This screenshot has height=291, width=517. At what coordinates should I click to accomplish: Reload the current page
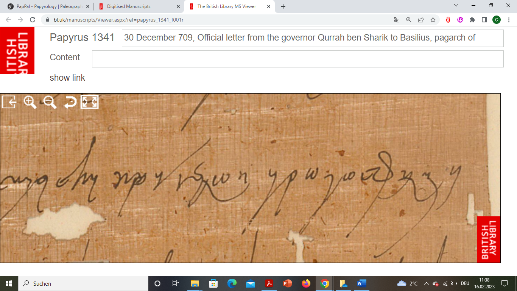[x=33, y=20]
